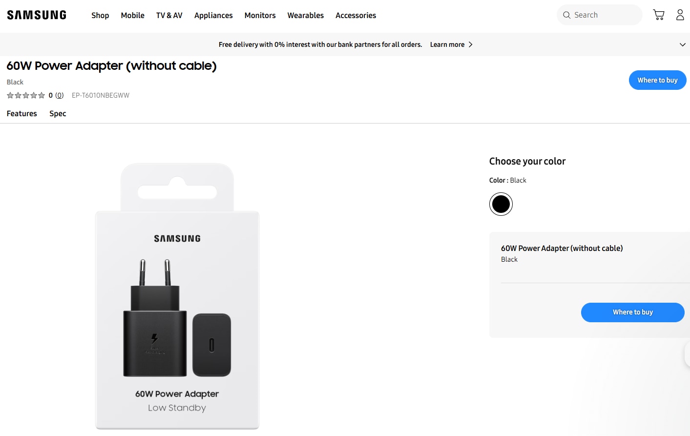This screenshot has width=690, height=436.
Task: Click the product rating stars
Action: tap(25, 95)
